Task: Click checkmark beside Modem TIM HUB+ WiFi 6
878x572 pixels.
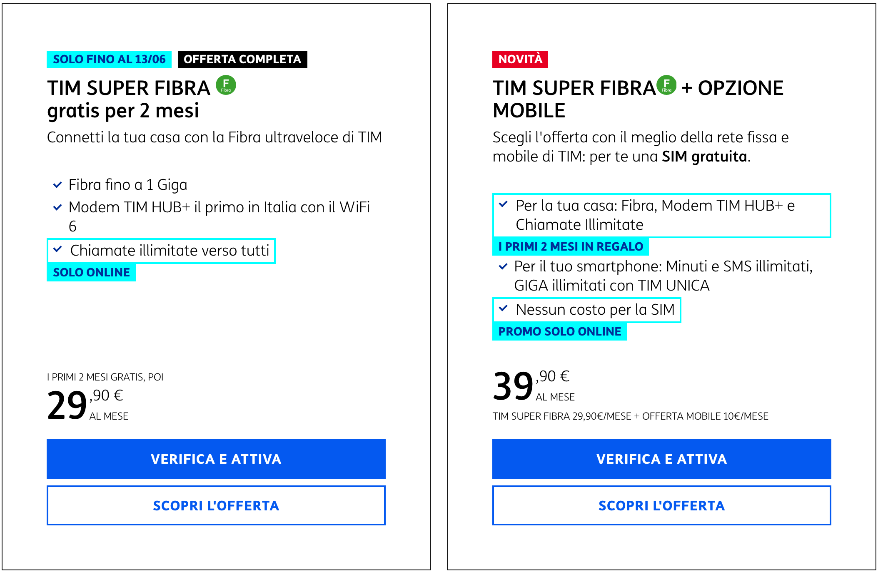Action: [57, 207]
